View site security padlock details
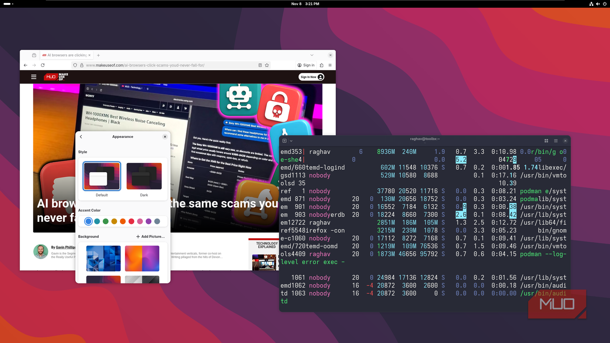 pyautogui.click(x=82, y=65)
